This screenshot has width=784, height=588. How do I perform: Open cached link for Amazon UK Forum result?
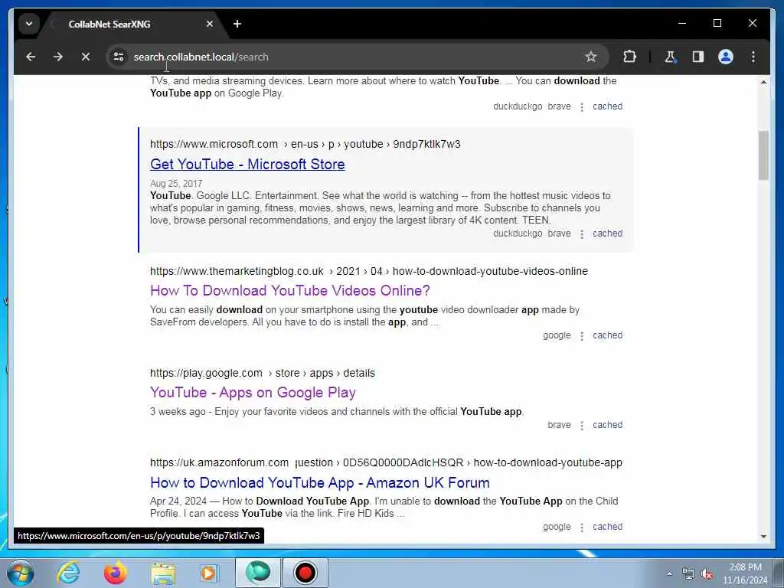(607, 527)
